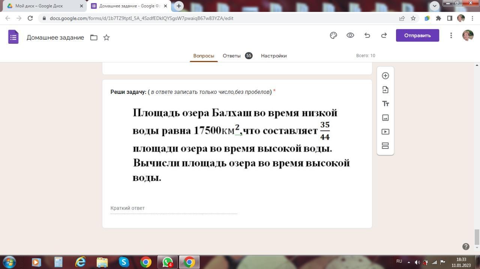
Task: Add a video to the form
Action: pyautogui.click(x=385, y=132)
